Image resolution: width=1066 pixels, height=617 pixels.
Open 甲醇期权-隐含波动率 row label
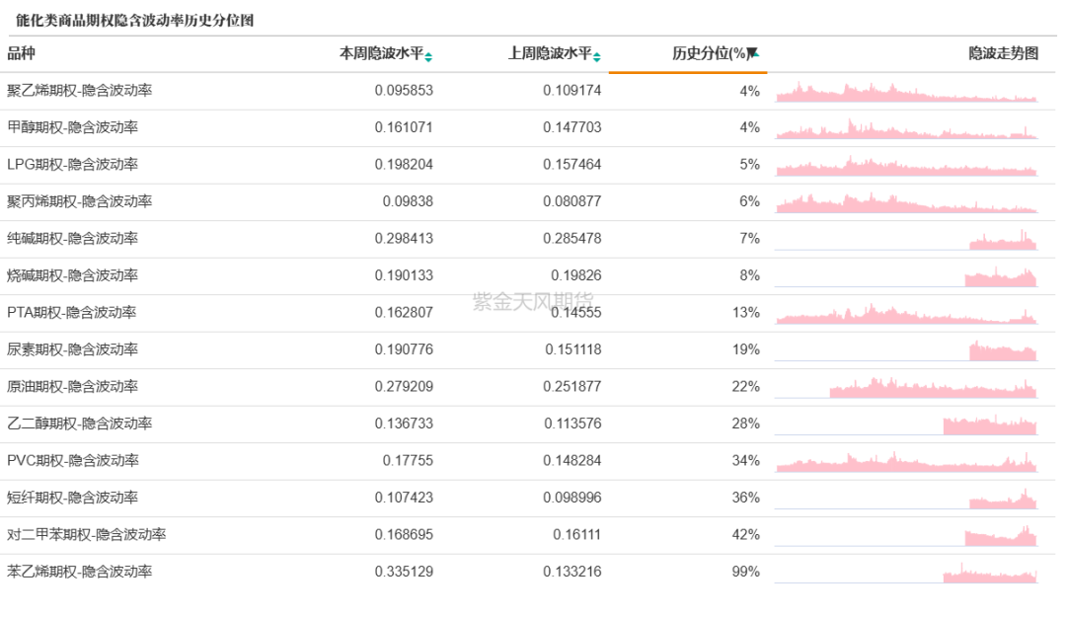(72, 127)
